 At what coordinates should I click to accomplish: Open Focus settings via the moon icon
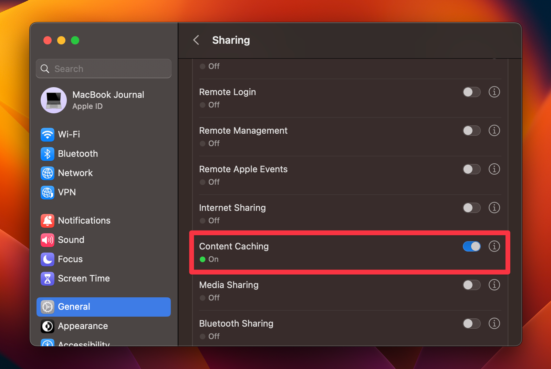pos(47,259)
